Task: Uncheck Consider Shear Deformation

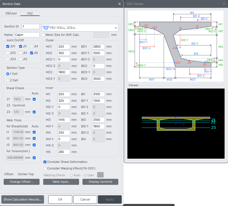Action: (45, 162)
